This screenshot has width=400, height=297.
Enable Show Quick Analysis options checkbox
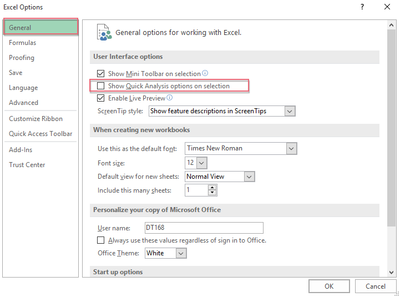coord(100,86)
